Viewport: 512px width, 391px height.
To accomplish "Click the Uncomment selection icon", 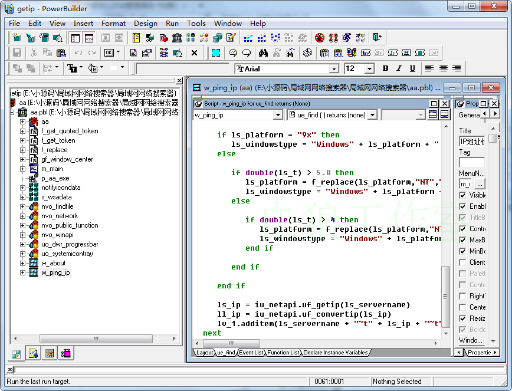I will 247,53.
